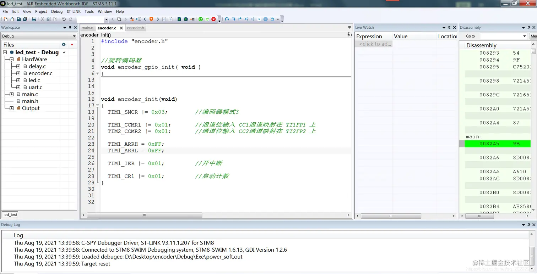Switch to the encoder.h editor tab
The height and width of the screenshot is (274, 537).
[x=136, y=28]
